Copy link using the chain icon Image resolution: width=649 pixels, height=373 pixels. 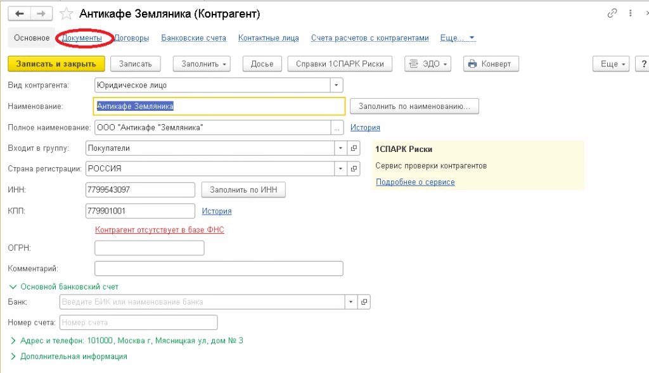tap(612, 13)
